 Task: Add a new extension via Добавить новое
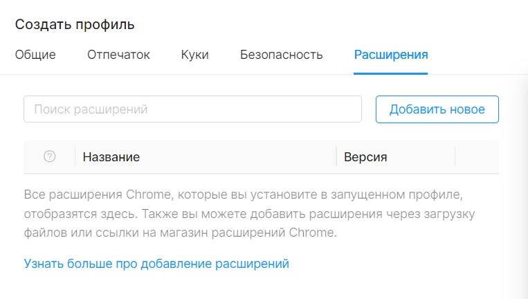click(437, 109)
